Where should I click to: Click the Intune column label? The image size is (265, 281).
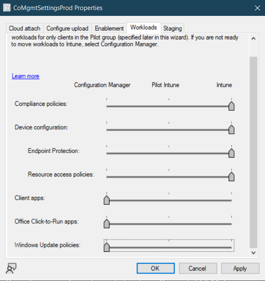point(224,85)
